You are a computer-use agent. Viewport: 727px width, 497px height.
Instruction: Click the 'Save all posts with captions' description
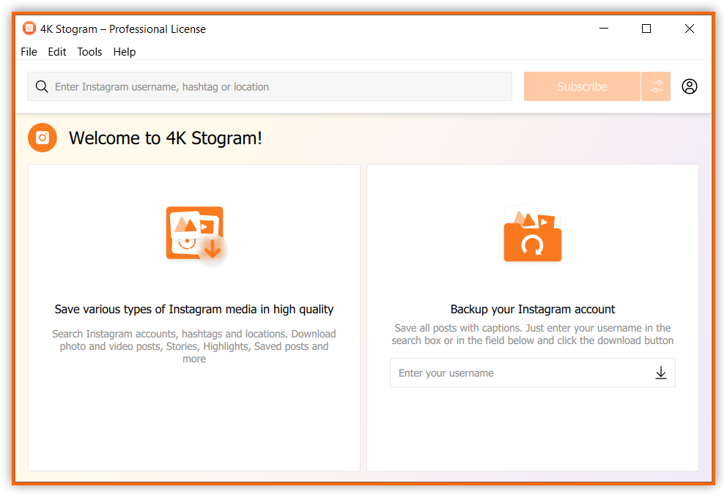[x=533, y=335]
